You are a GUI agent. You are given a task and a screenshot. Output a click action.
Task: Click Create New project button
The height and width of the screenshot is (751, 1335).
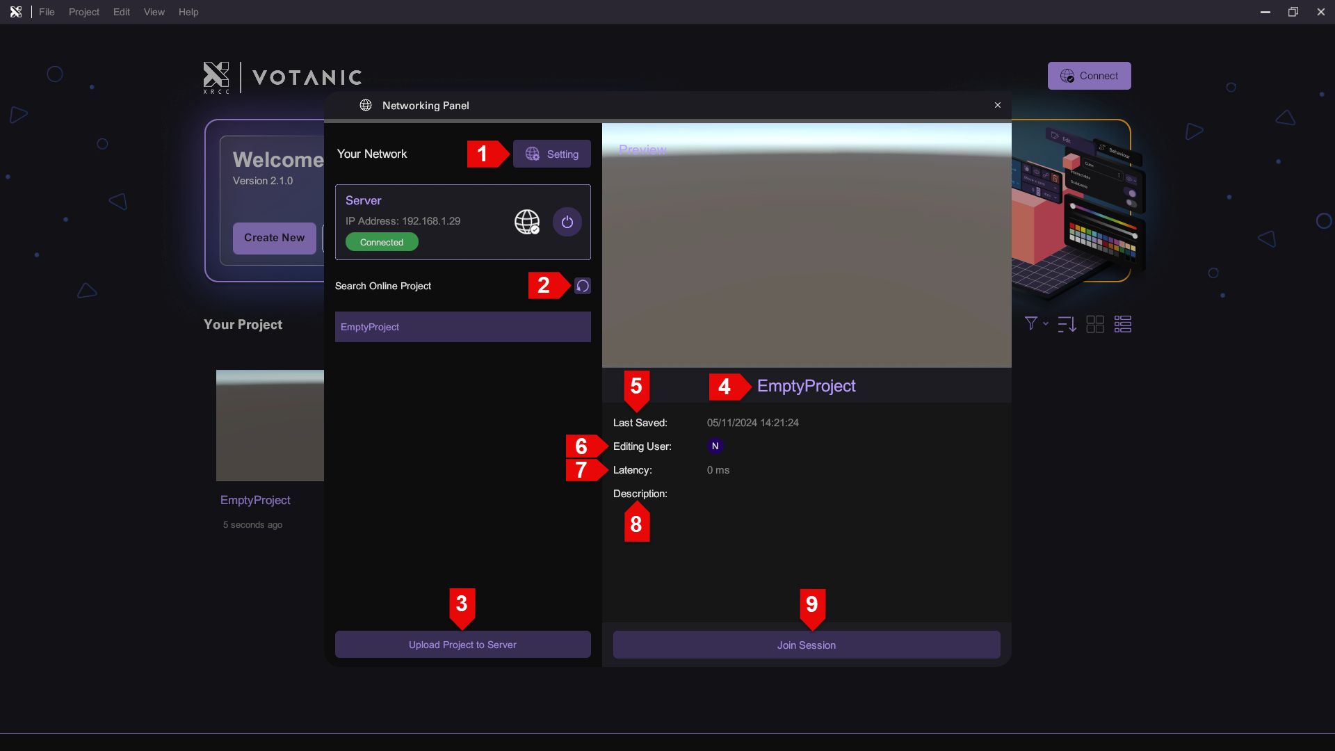tap(274, 238)
